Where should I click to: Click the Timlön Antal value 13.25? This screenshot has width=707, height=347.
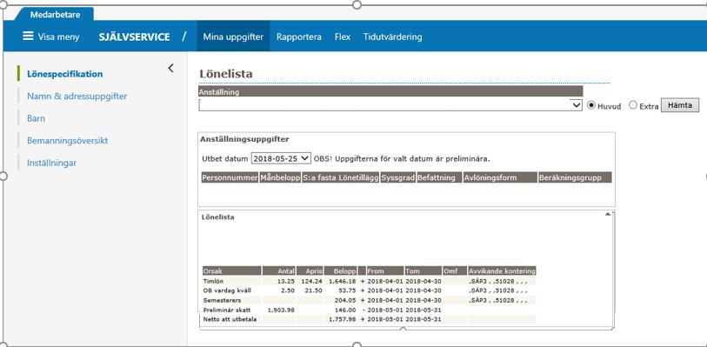[x=285, y=281]
